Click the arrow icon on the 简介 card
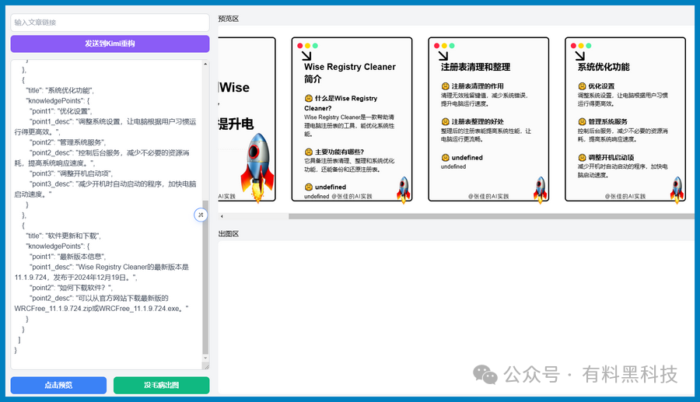This screenshot has width=700, height=402. point(306,56)
